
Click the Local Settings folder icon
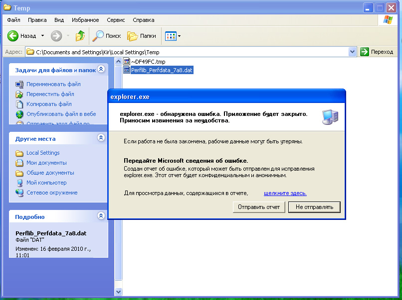(x=19, y=153)
